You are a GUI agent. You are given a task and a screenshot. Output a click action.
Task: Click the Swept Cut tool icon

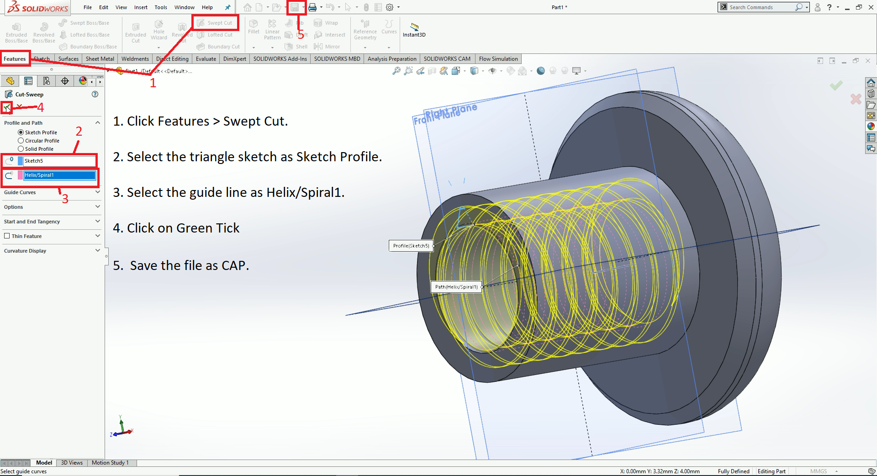click(201, 23)
